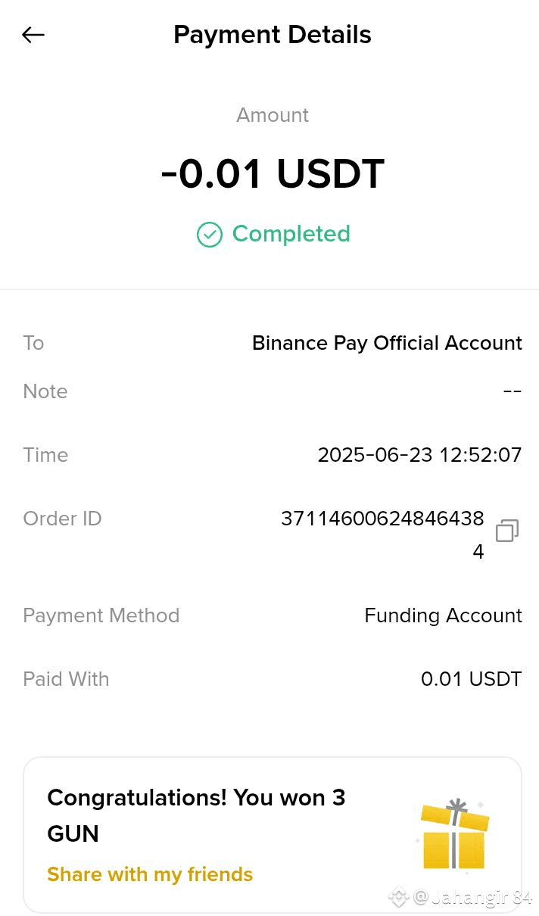Tap the Congratulations You won 3 GUN text

(196, 815)
